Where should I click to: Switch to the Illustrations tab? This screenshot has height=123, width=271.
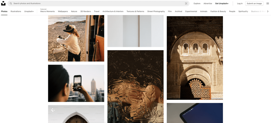[16, 12]
